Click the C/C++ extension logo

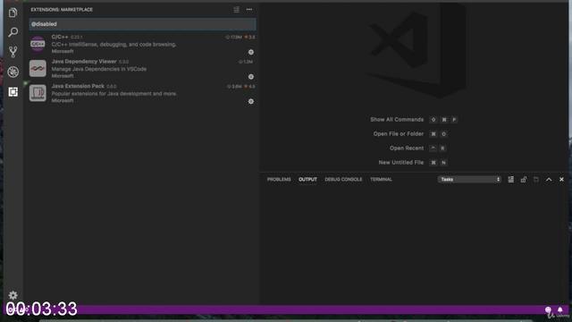[x=38, y=44]
